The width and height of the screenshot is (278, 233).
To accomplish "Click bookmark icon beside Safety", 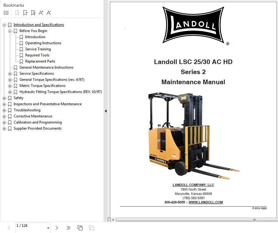I will pyautogui.click(x=10, y=98).
